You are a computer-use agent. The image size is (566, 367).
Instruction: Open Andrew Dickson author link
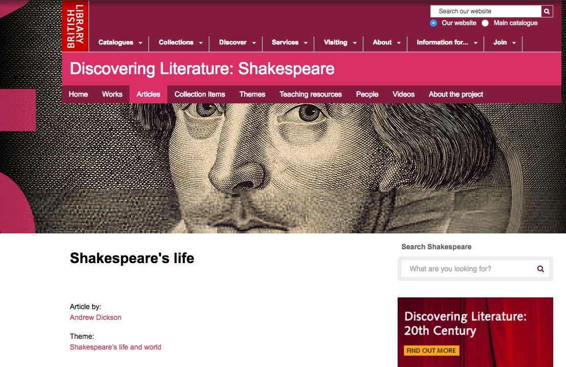(x=96, y=317)
